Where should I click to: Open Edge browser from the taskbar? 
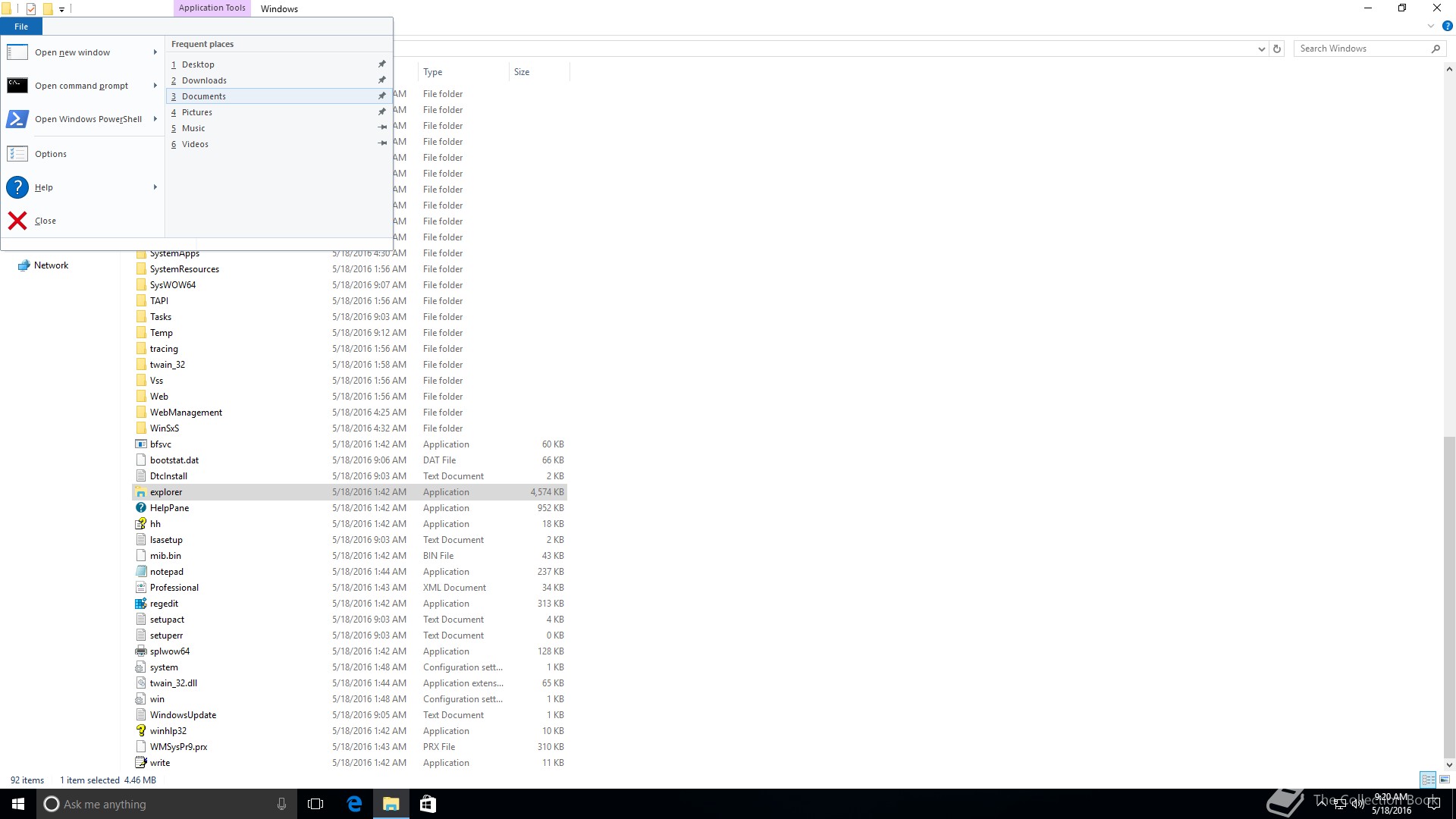[354, 804]
